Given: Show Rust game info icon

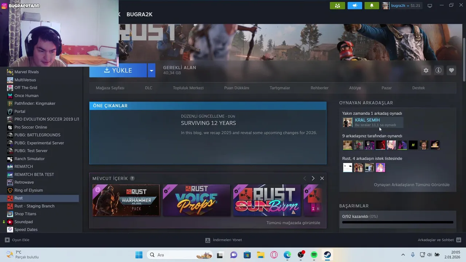Looking at the screenshot, I should pyautogui.click(x=438, y=70).
